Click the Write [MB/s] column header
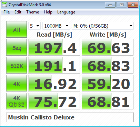140x127 pixels. [x=108, y=35]
